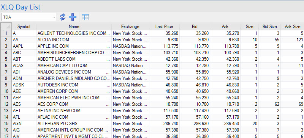Click ask size 69 cell
304x138 pixels.
[292, 104]
